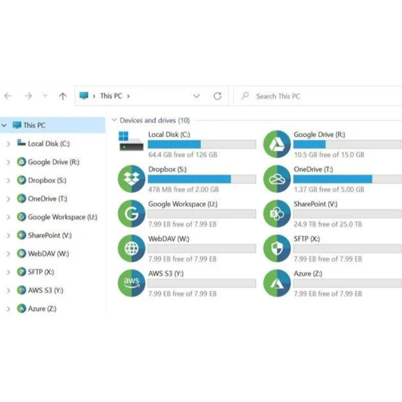Image resolution: width=402 pixels, height=402 pixels.
Task: Expand SharePoint (V:) in sidebar tree
Action: (x=9, y=236)
